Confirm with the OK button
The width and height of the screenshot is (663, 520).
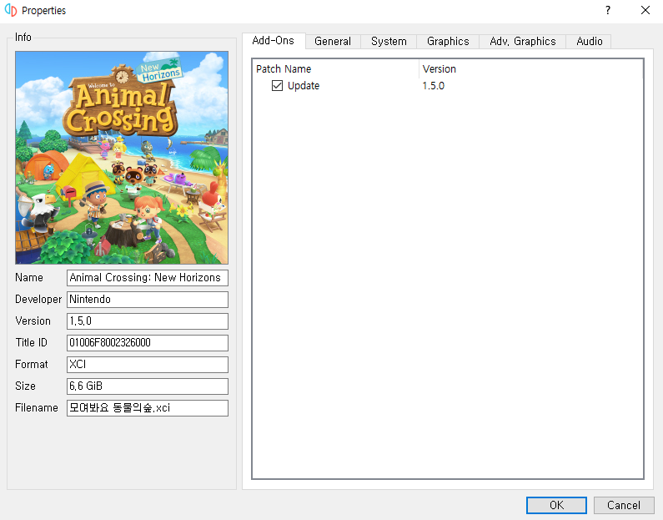[x=556, y=505]
